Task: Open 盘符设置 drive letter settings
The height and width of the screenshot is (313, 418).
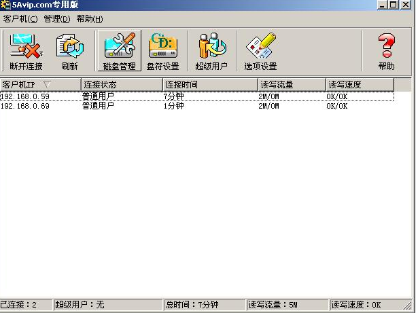Action: [x=162, y=51]
